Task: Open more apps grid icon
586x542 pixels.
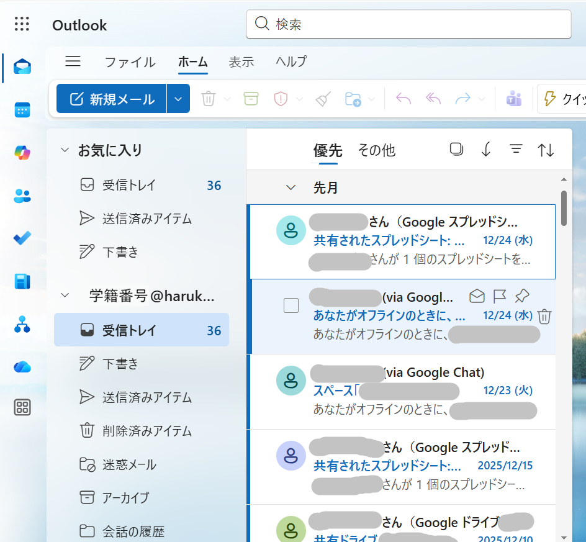Action: click(x=22, y=407)
